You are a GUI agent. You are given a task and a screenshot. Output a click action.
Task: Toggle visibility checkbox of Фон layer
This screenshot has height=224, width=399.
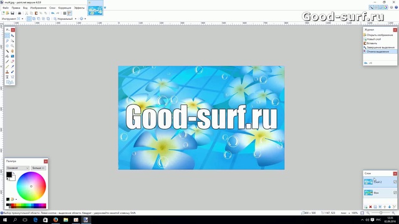click(x=395, y=192)
